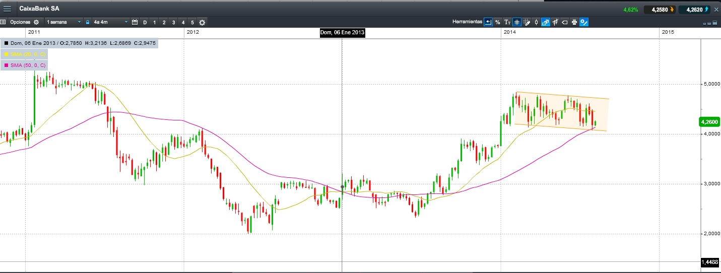Screen dimensions: 721x273
Task: Click the orange down-arrow sell price 4,2580
Action: coord(660,10)
